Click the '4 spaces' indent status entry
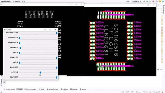This screenshot has height=93, width=165. click(x=138, y=92)
